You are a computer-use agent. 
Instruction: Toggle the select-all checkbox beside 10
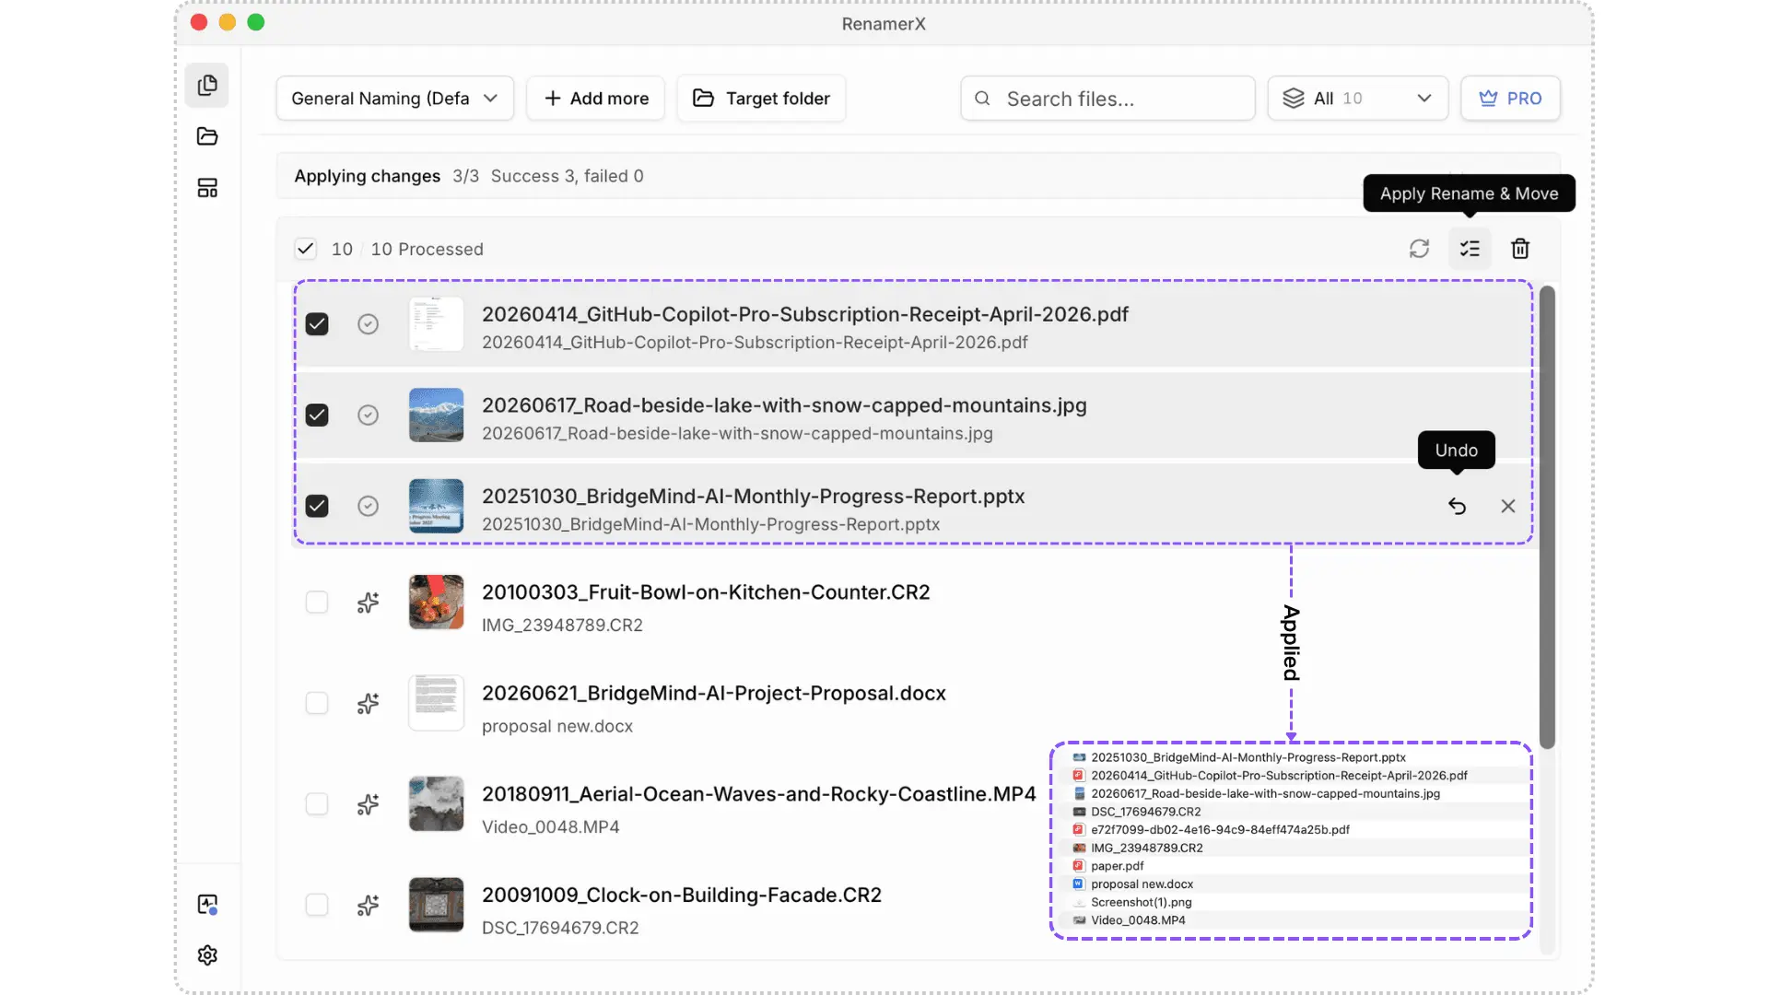coord(305,249)
